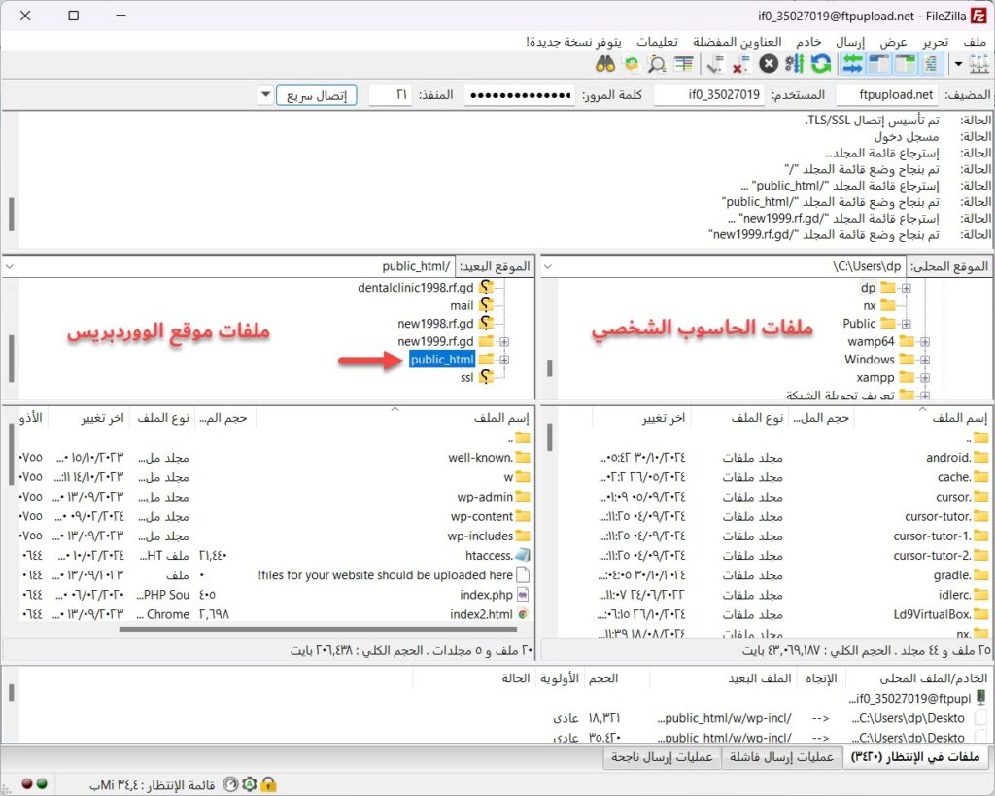Screen dimensions: 995x796
Task: Select the mail folder in remote tree
Action: 462,306
